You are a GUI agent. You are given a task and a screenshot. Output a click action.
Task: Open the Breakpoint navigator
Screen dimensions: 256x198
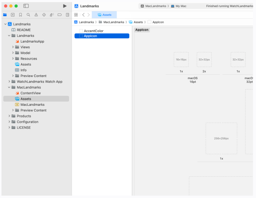[60, 15]
